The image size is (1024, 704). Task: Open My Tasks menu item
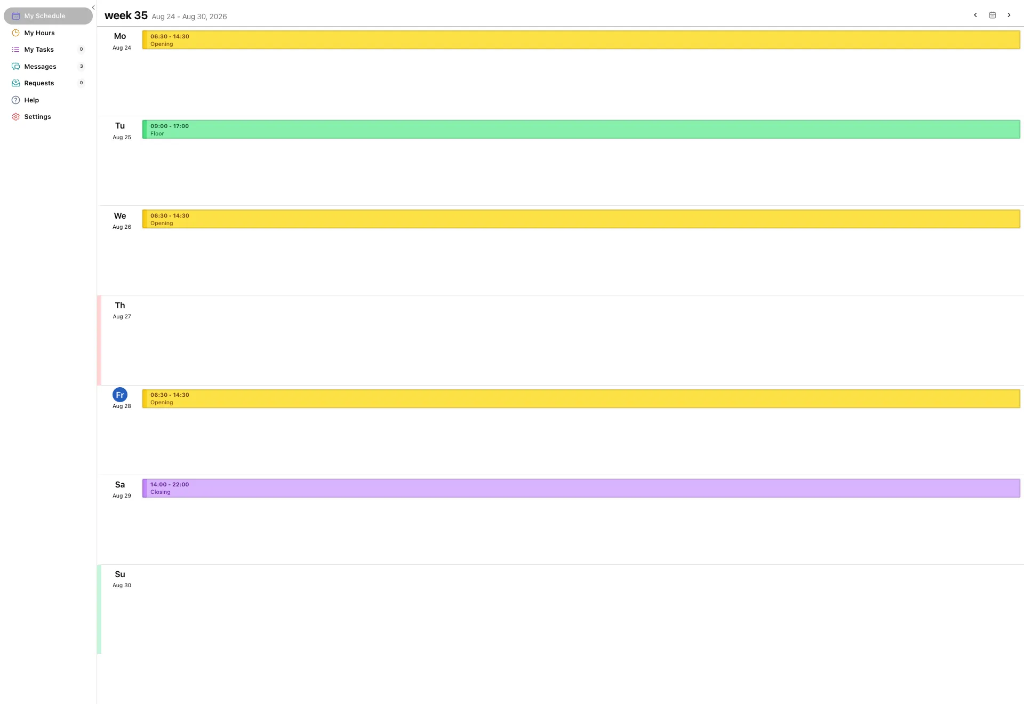click(x=48, y=50)
